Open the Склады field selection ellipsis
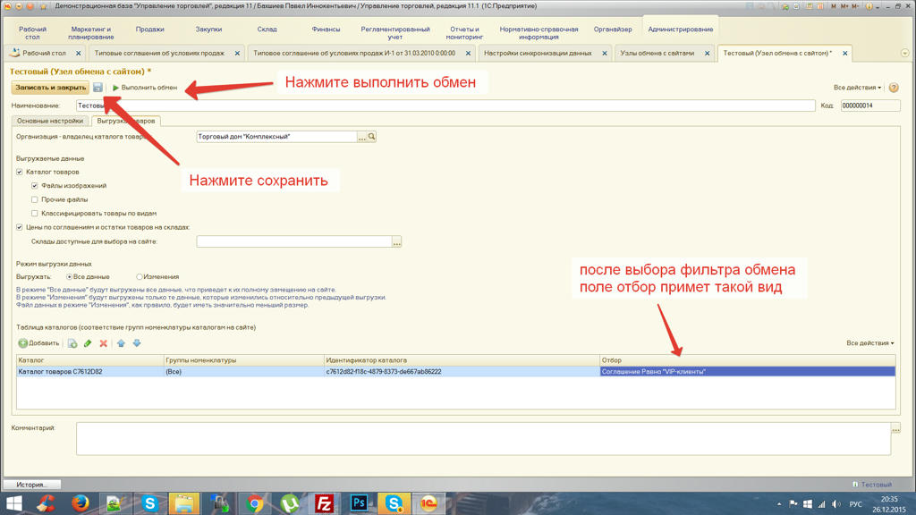This screenshot has width=916, height=515. [x=396, y=241]
